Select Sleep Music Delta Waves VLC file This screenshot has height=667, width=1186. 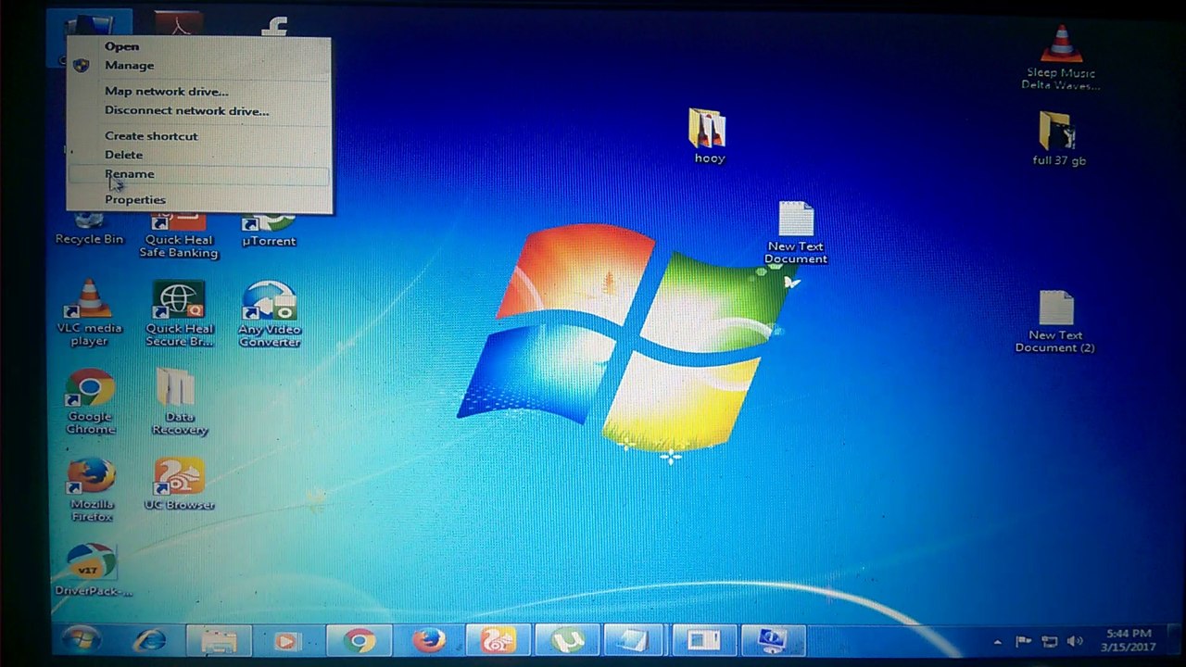1060,57
